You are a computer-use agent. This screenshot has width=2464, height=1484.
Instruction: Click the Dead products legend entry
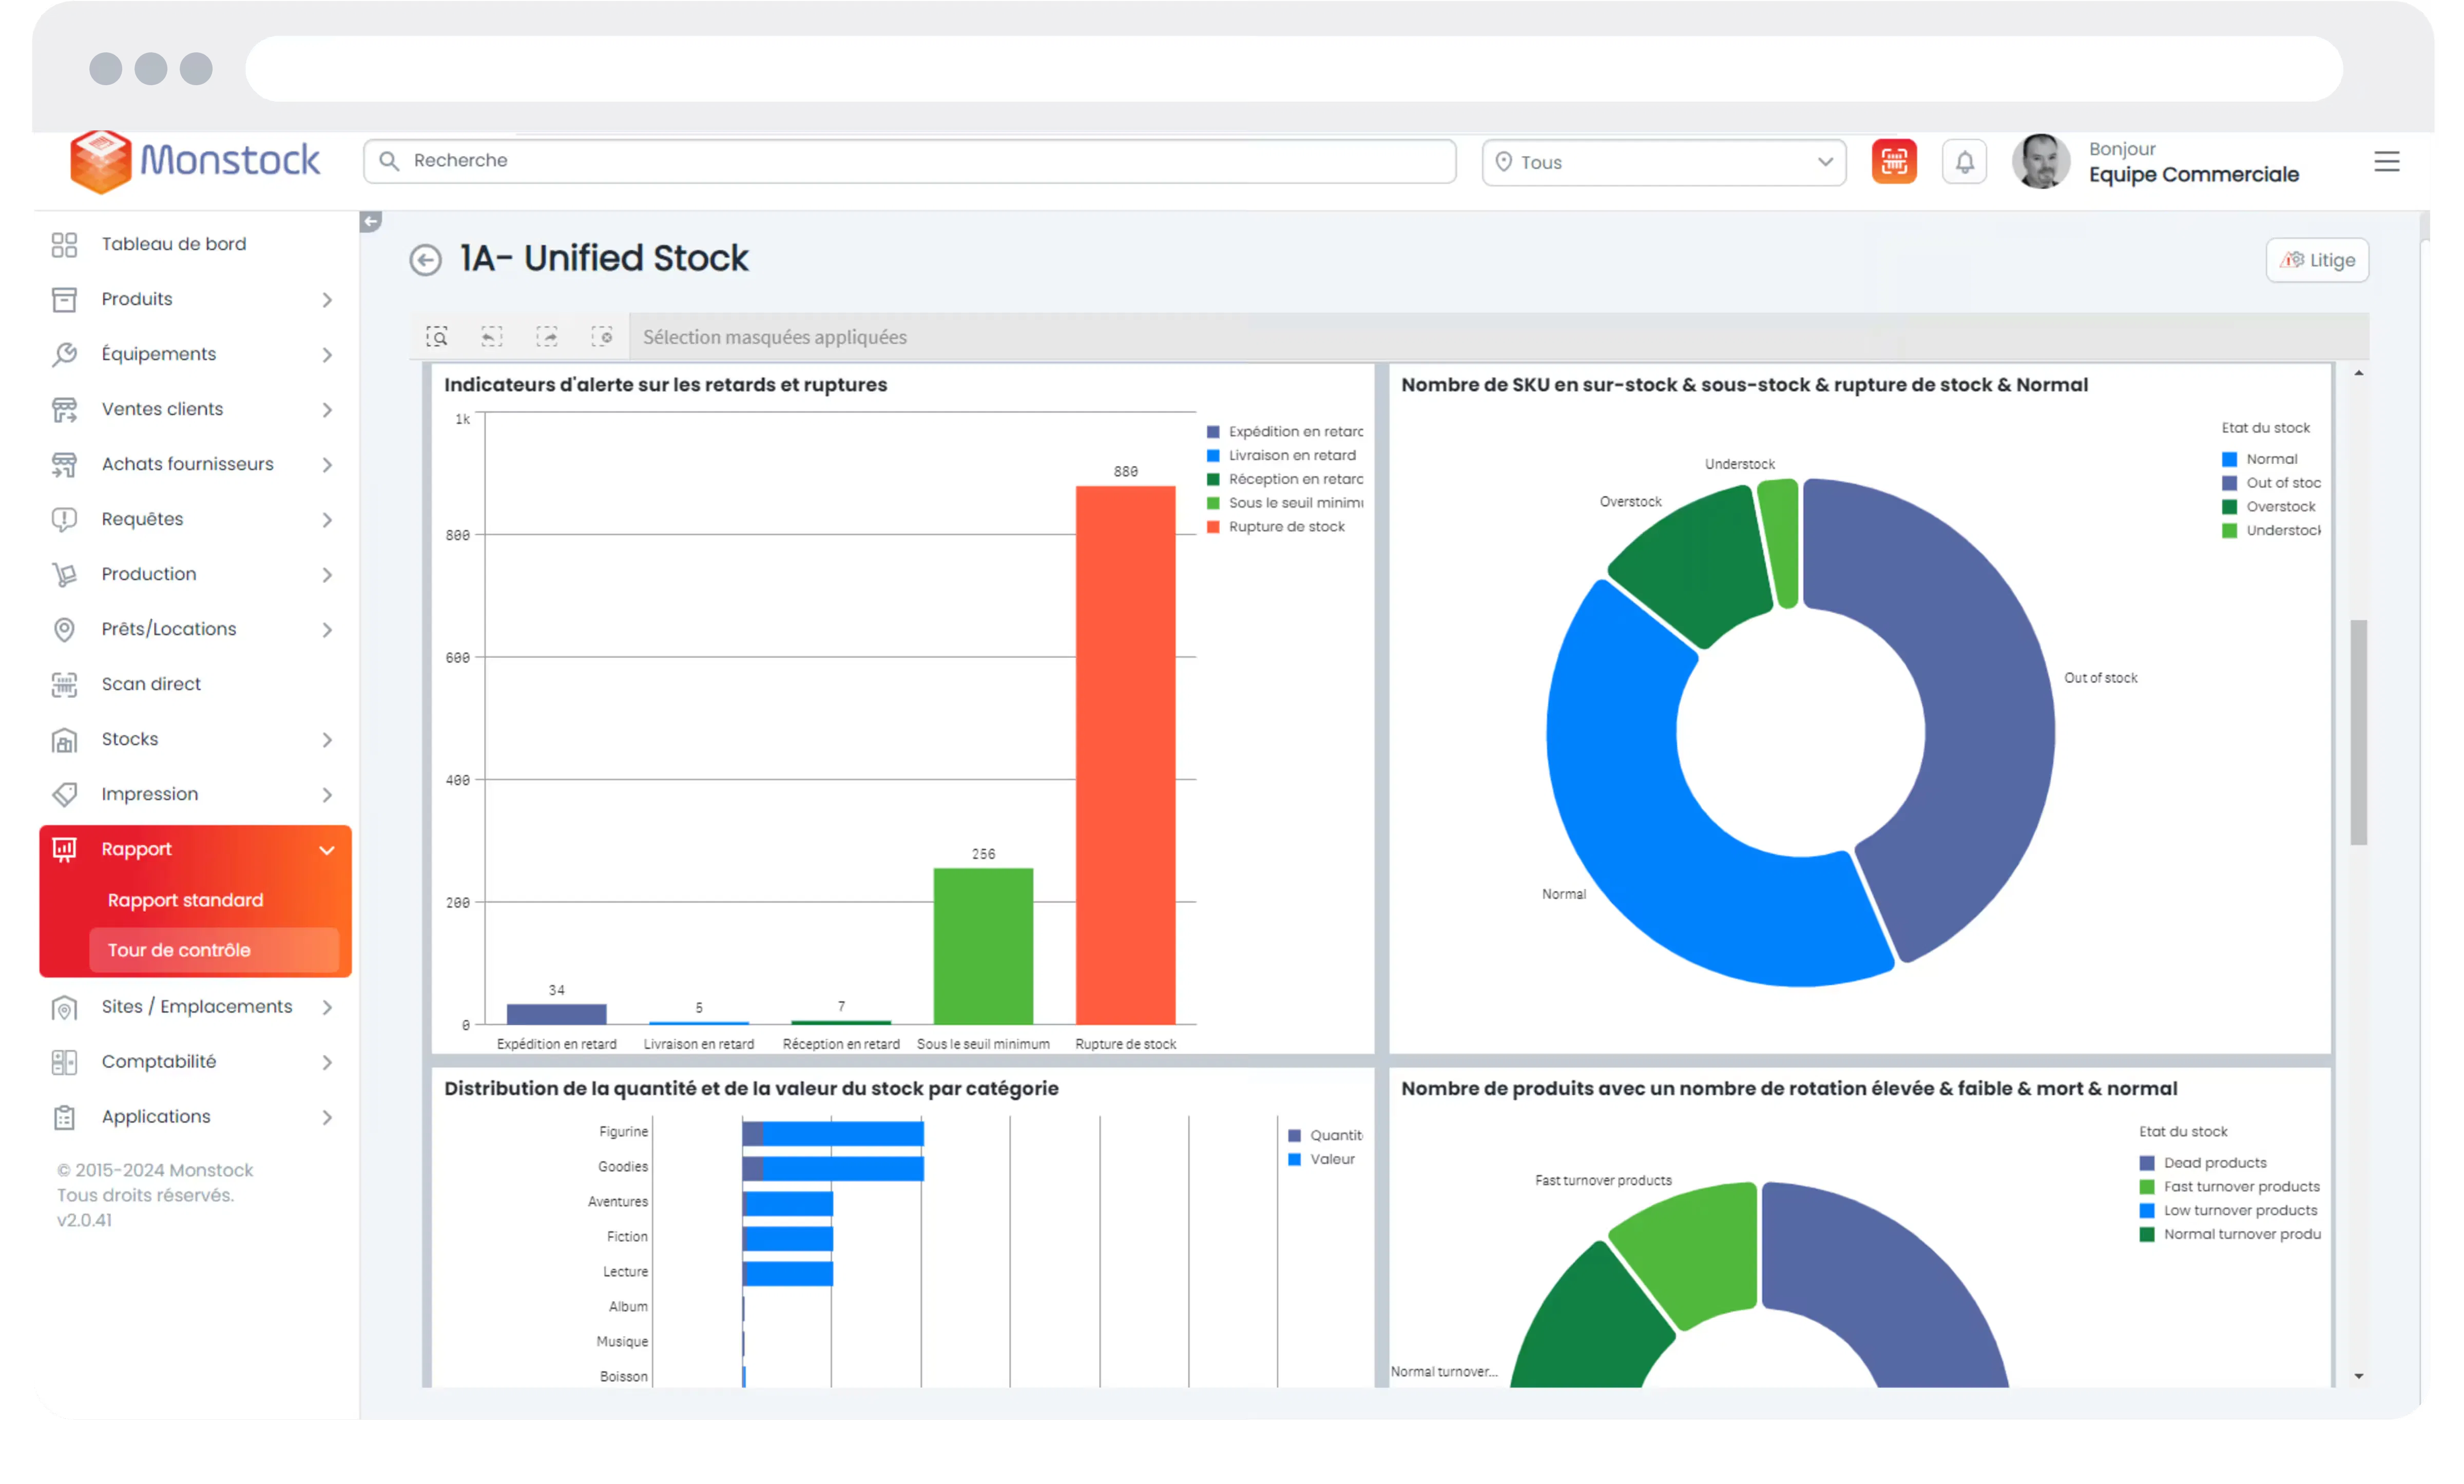(x=2203, y=1163)
